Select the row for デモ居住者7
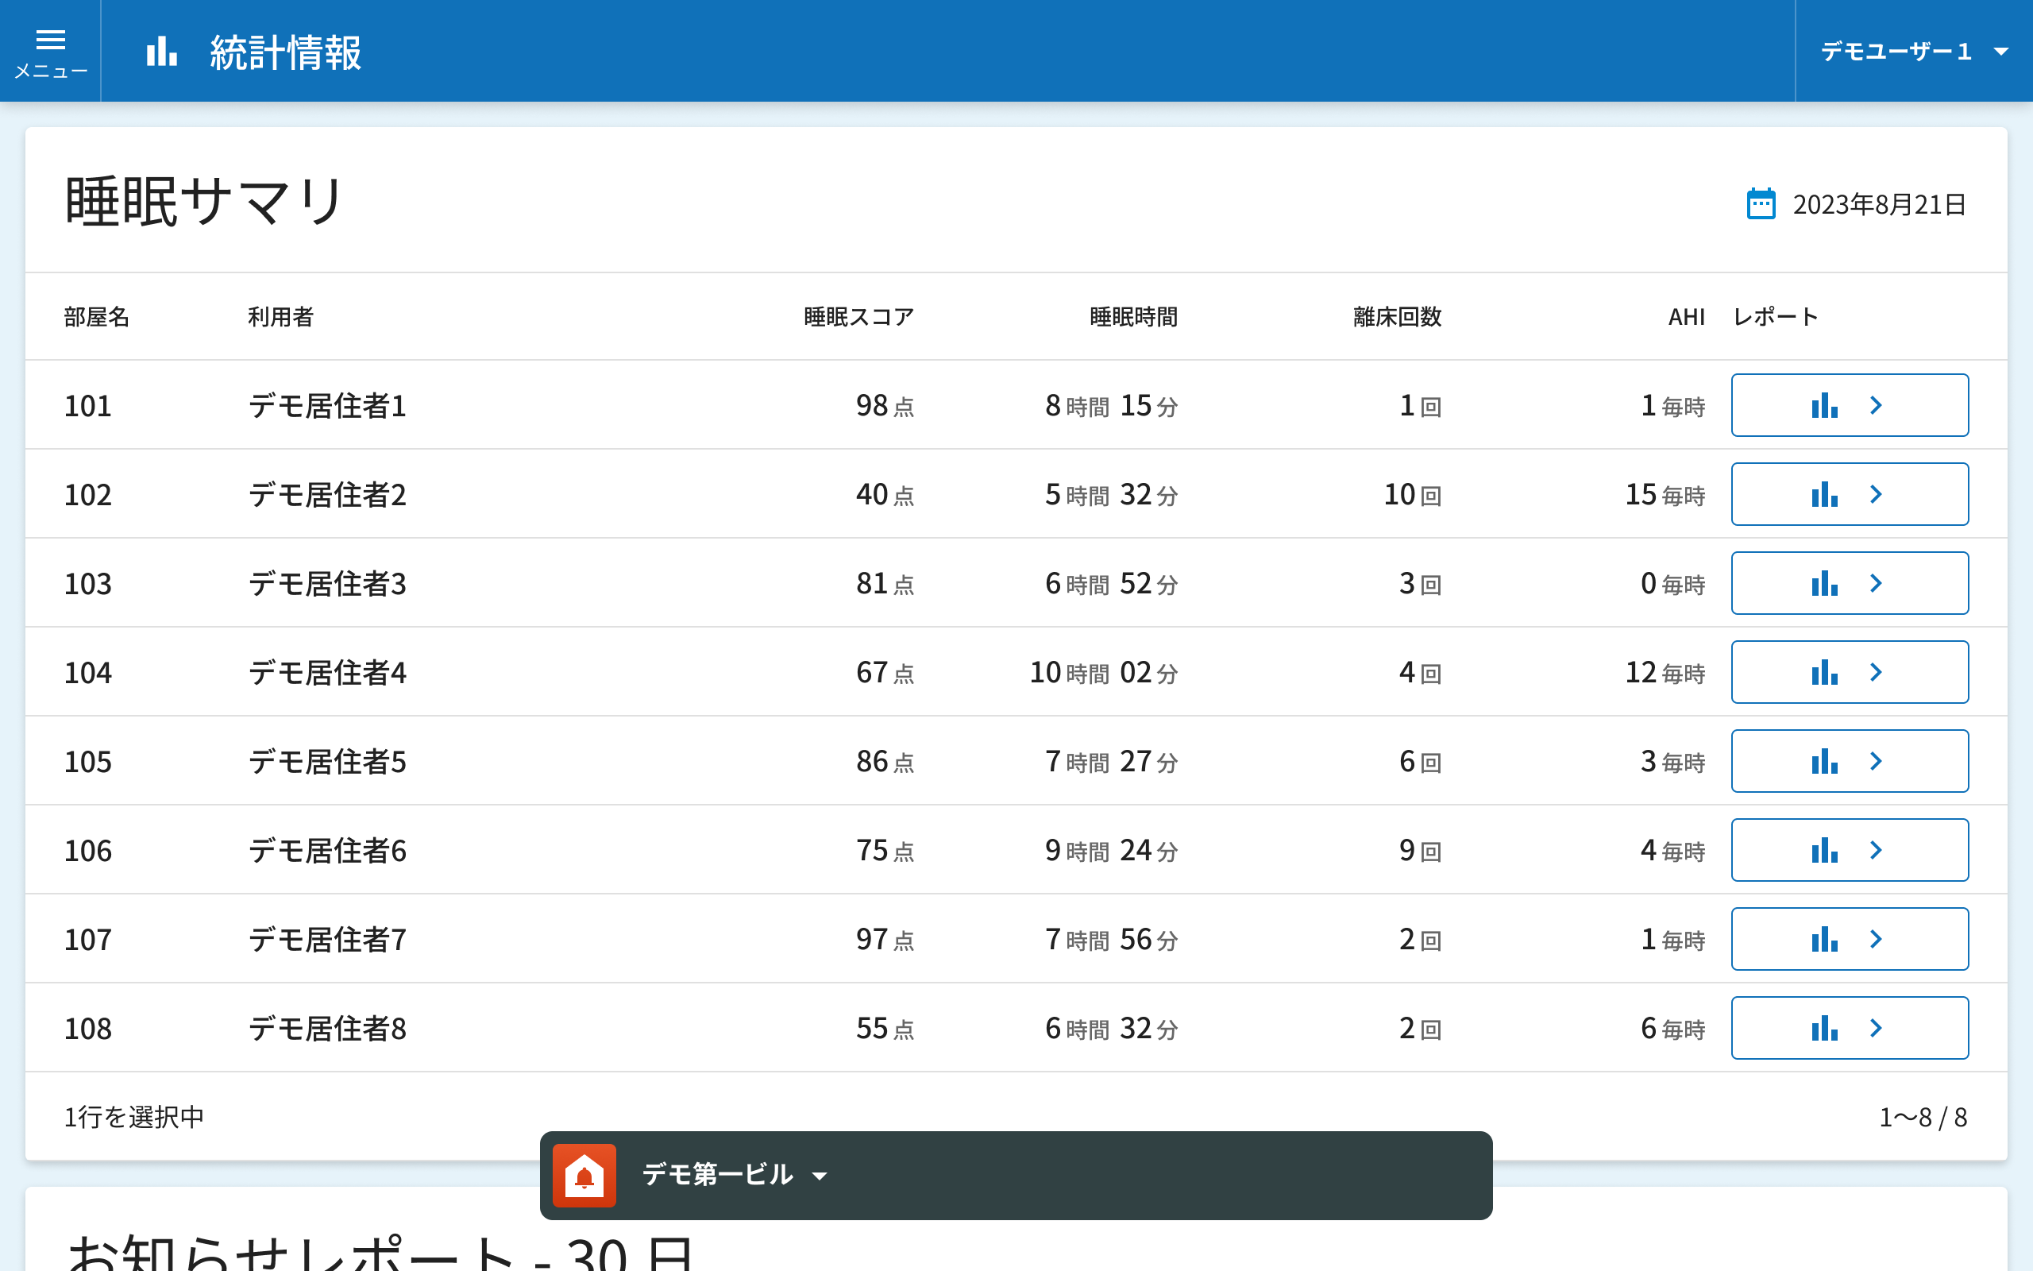This screenshot has width=2033, height=1271. click(327, 940)
